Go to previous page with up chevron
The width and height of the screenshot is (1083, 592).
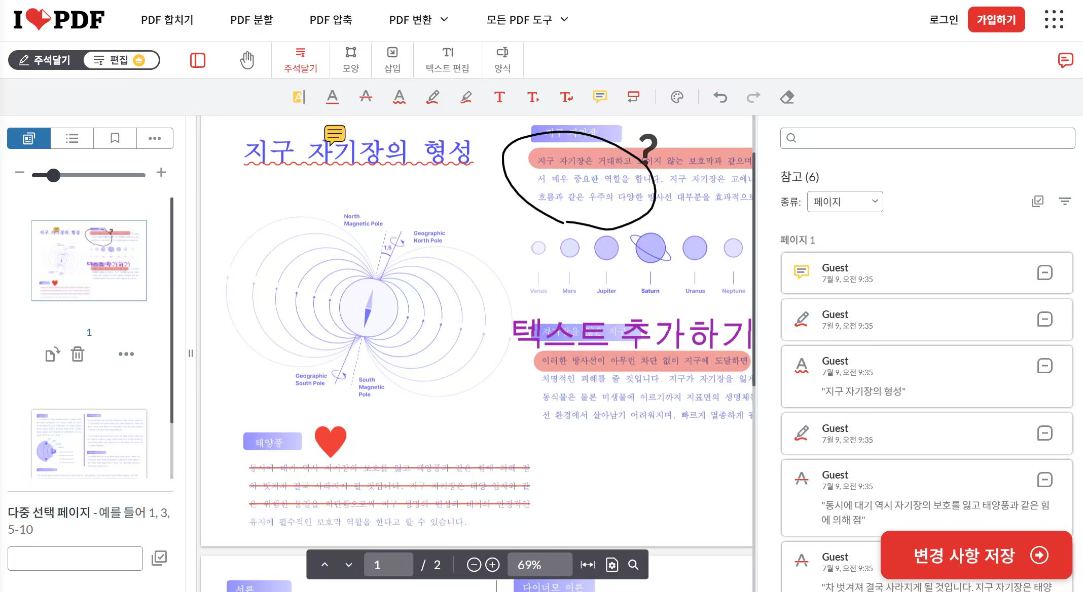(325, 565)
